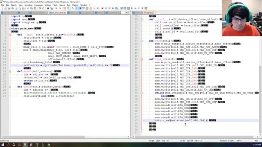Click Run Macro Multiple Times icon
Viewport: 262px width, 147px height.
tap(113, 8)
